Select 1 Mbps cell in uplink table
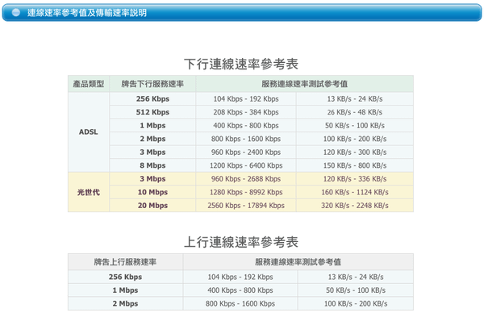Screen dimensions: 484x313 pyautogui.click(x=125, y=290)
